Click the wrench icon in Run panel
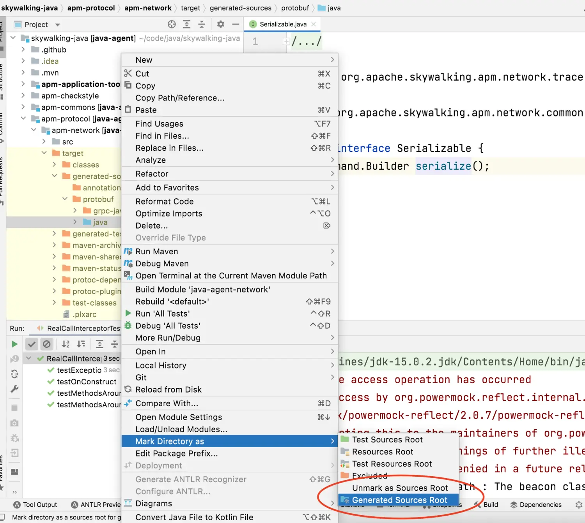The image size is (585, 523). coord(14,389)
